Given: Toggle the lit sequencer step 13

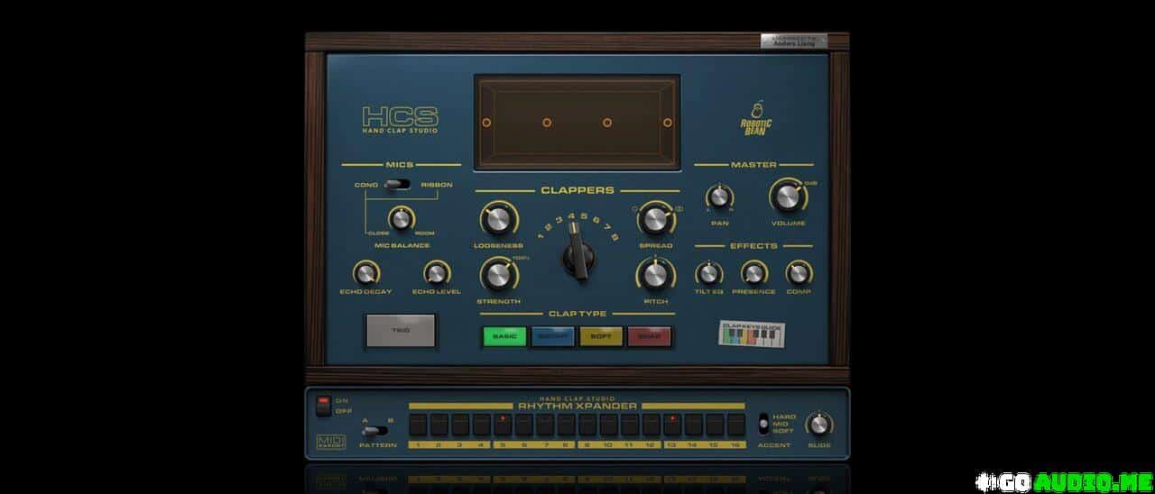Looking at the screenshot, I should (672, 424).
